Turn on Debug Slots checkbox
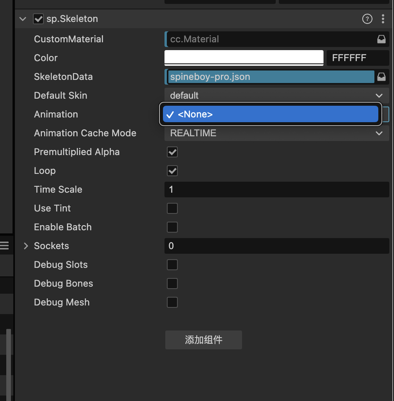394x401 pixels. pyautogui.click(x=172, y=265)
